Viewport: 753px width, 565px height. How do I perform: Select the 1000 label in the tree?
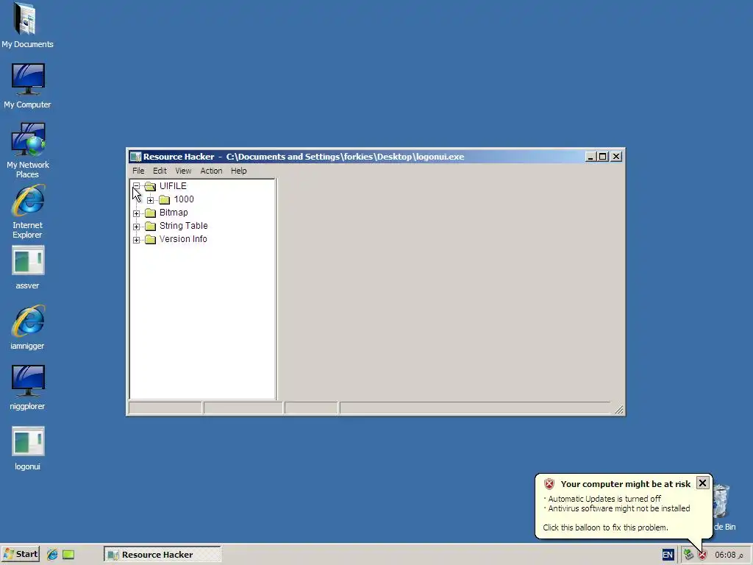(x=184, y=199)
